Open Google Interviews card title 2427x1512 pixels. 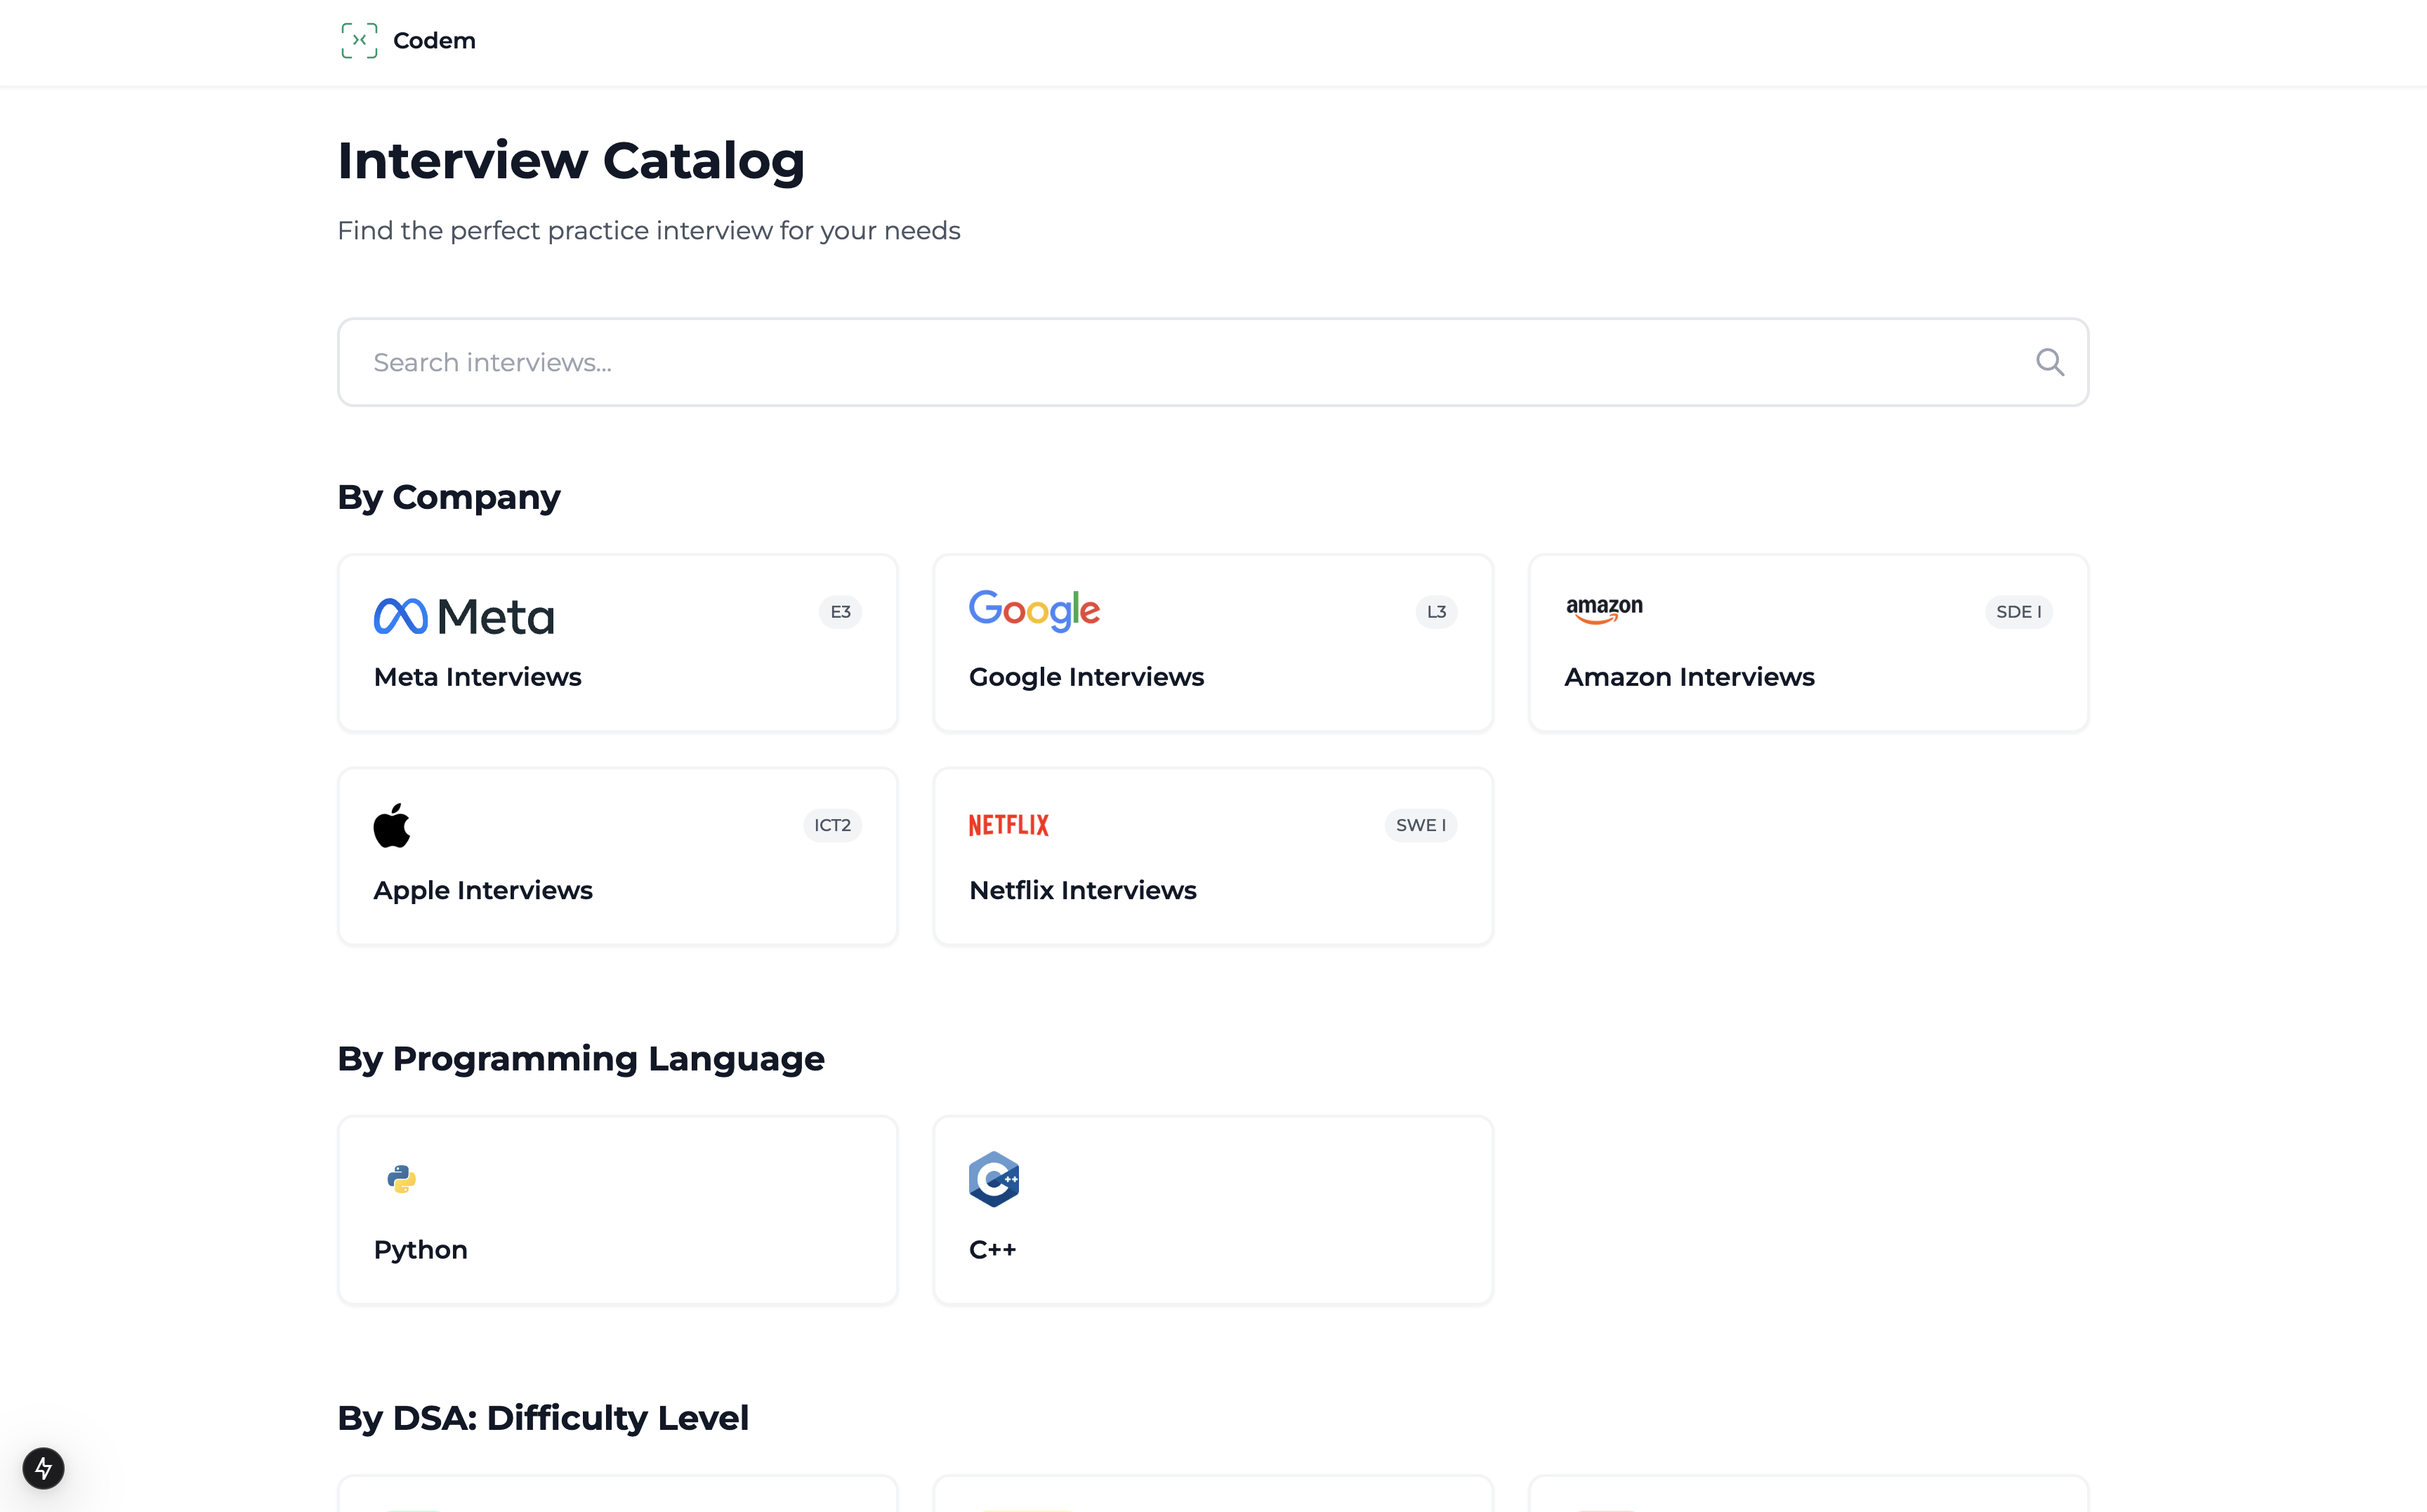(1086, 677)
